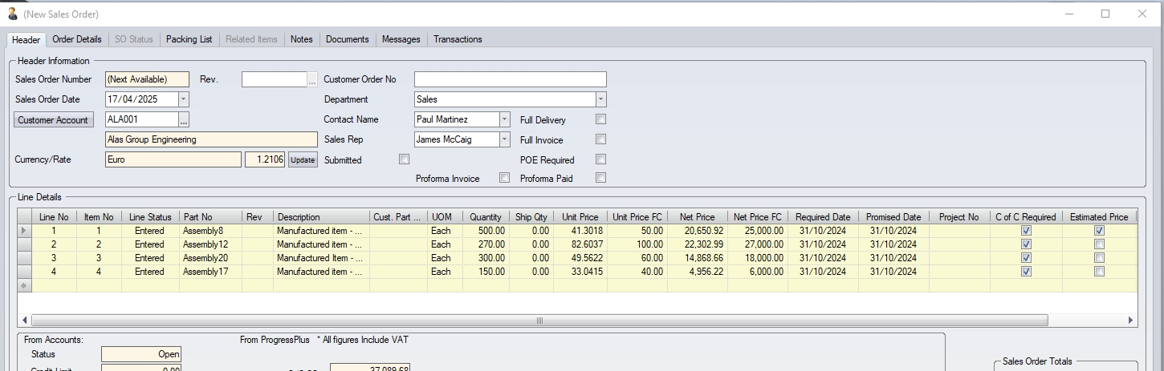Switch to the Order Details tab
Image resolution: width=1164 pixels, height=371 pixels.
77,39
